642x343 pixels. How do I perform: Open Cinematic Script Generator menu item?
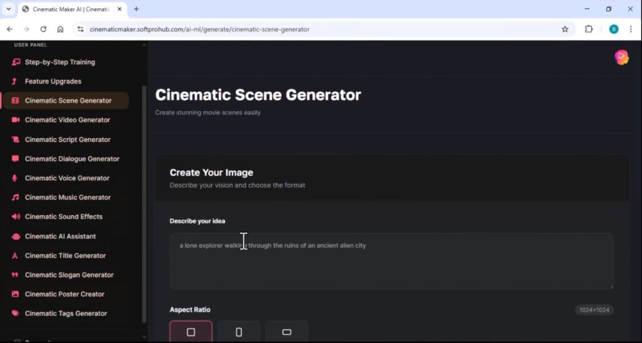coord(67,139)
